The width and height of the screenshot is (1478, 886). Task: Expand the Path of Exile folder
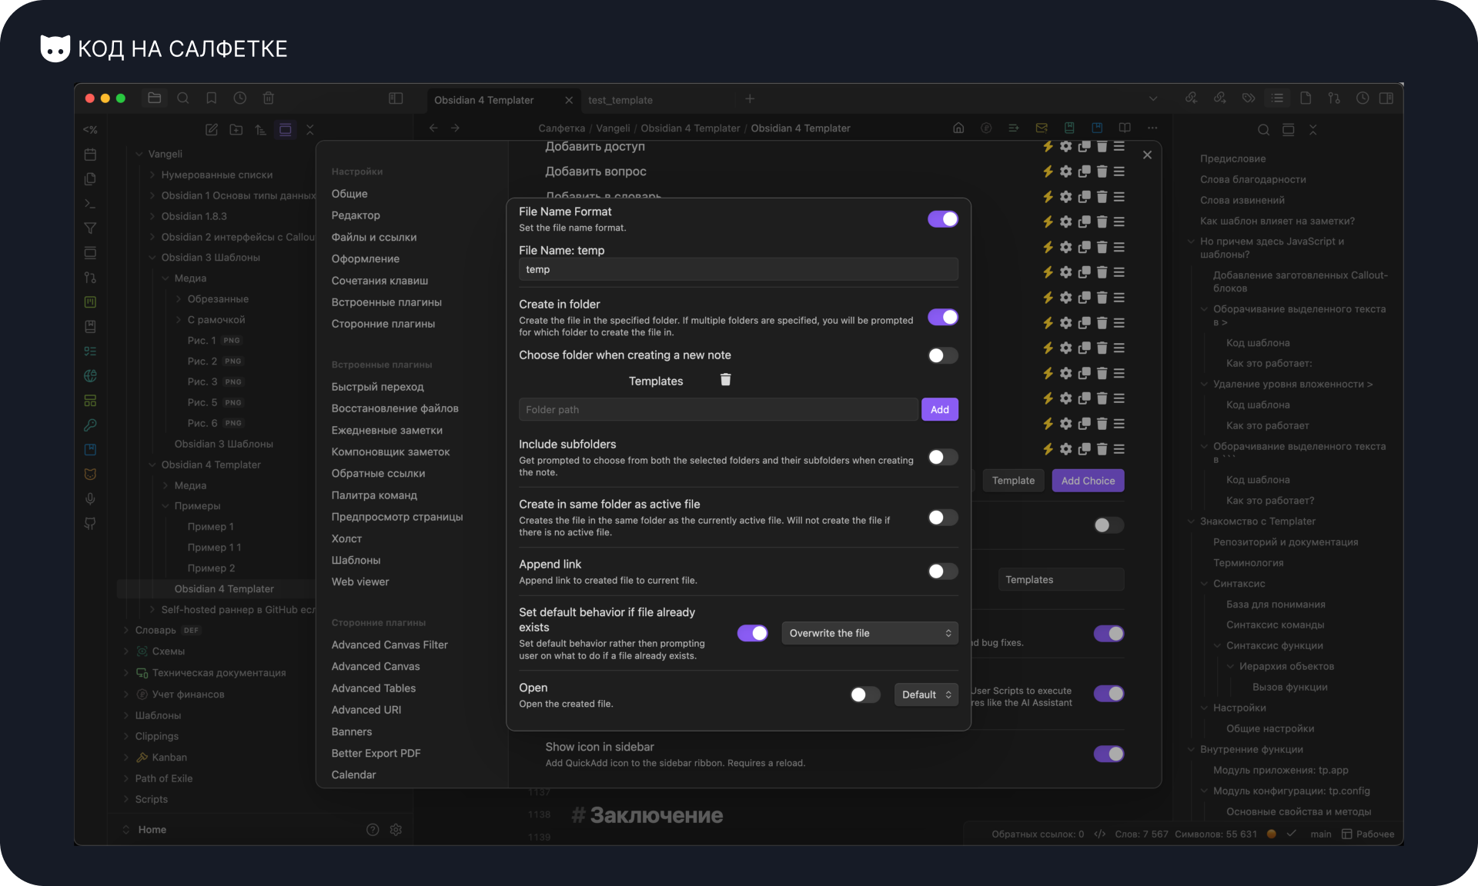[126, 779]
